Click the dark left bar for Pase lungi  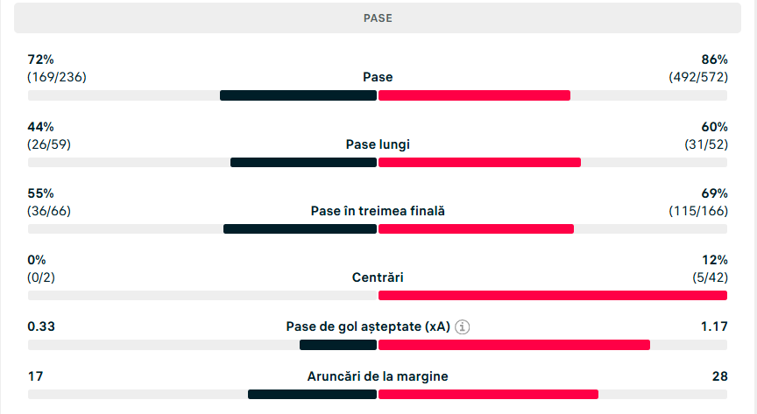pos(303,162)
